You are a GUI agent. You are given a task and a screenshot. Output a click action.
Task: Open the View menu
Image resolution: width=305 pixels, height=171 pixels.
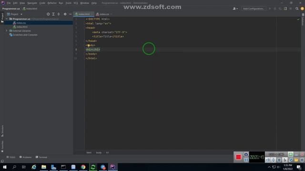tap(22, 3)
